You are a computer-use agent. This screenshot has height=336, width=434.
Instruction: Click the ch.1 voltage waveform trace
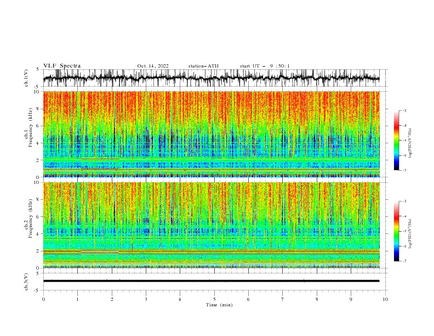coord(211,78)
